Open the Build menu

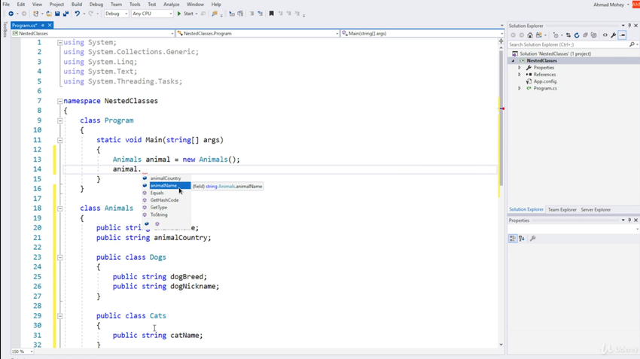point(77,5)
